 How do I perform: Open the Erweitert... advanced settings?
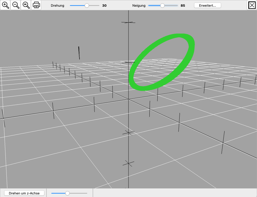tap(207, 5)
